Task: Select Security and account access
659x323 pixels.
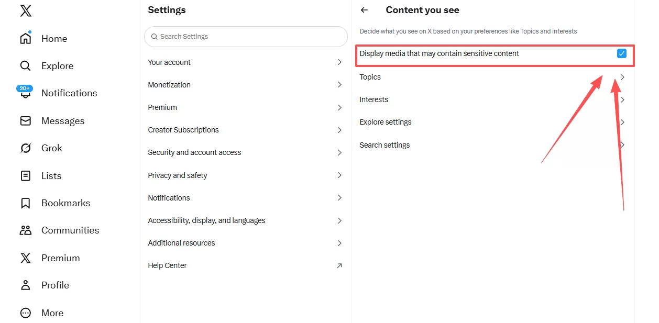Action: (x=194, y=152)
